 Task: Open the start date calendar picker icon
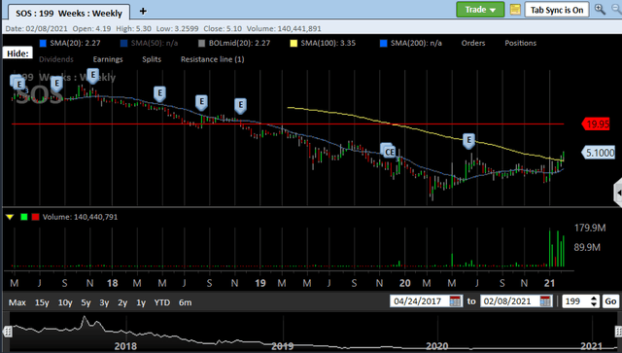click(455, 301)
